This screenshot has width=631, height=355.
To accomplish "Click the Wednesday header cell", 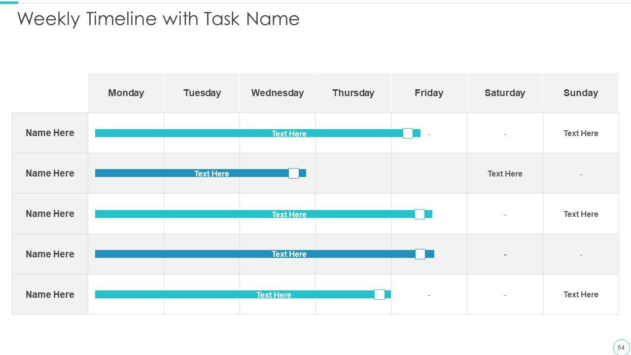I will pyautogui.click(x=277, y=93).
